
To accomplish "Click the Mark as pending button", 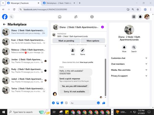I will [66, 41].
